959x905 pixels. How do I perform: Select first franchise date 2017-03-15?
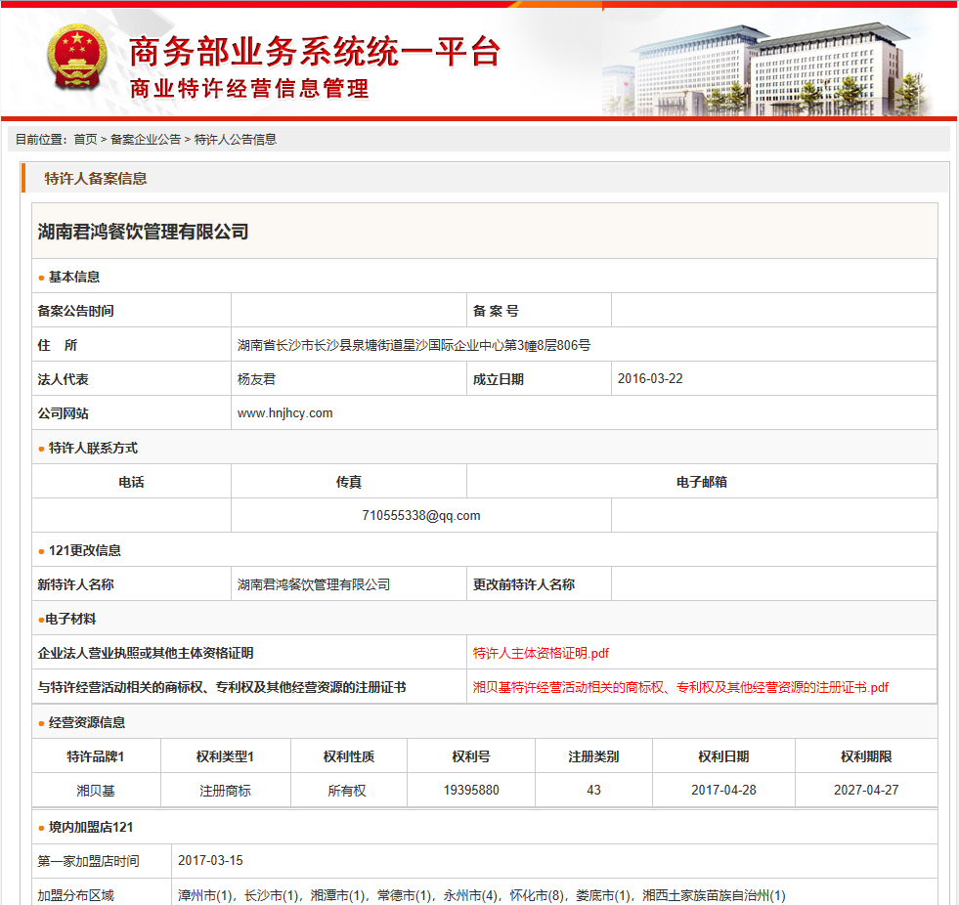click(x=210, y=860)
